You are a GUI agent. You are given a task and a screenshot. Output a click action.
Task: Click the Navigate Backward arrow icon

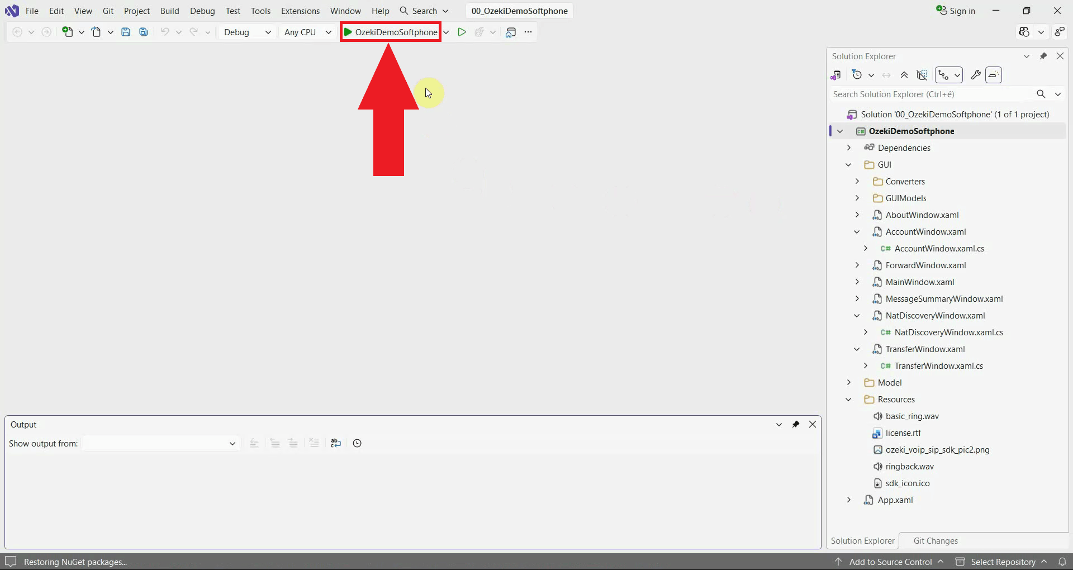coord(17,32)
